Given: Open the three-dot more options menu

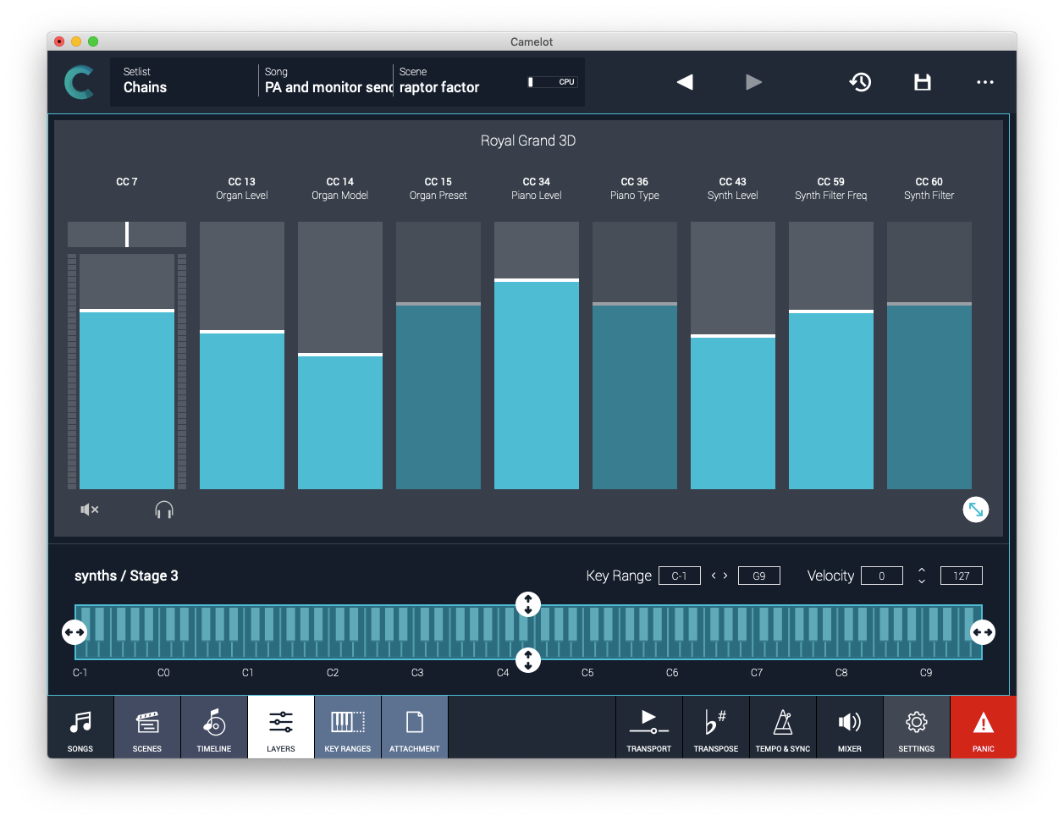Looking at the screenshot, I should tap(985, 82).
